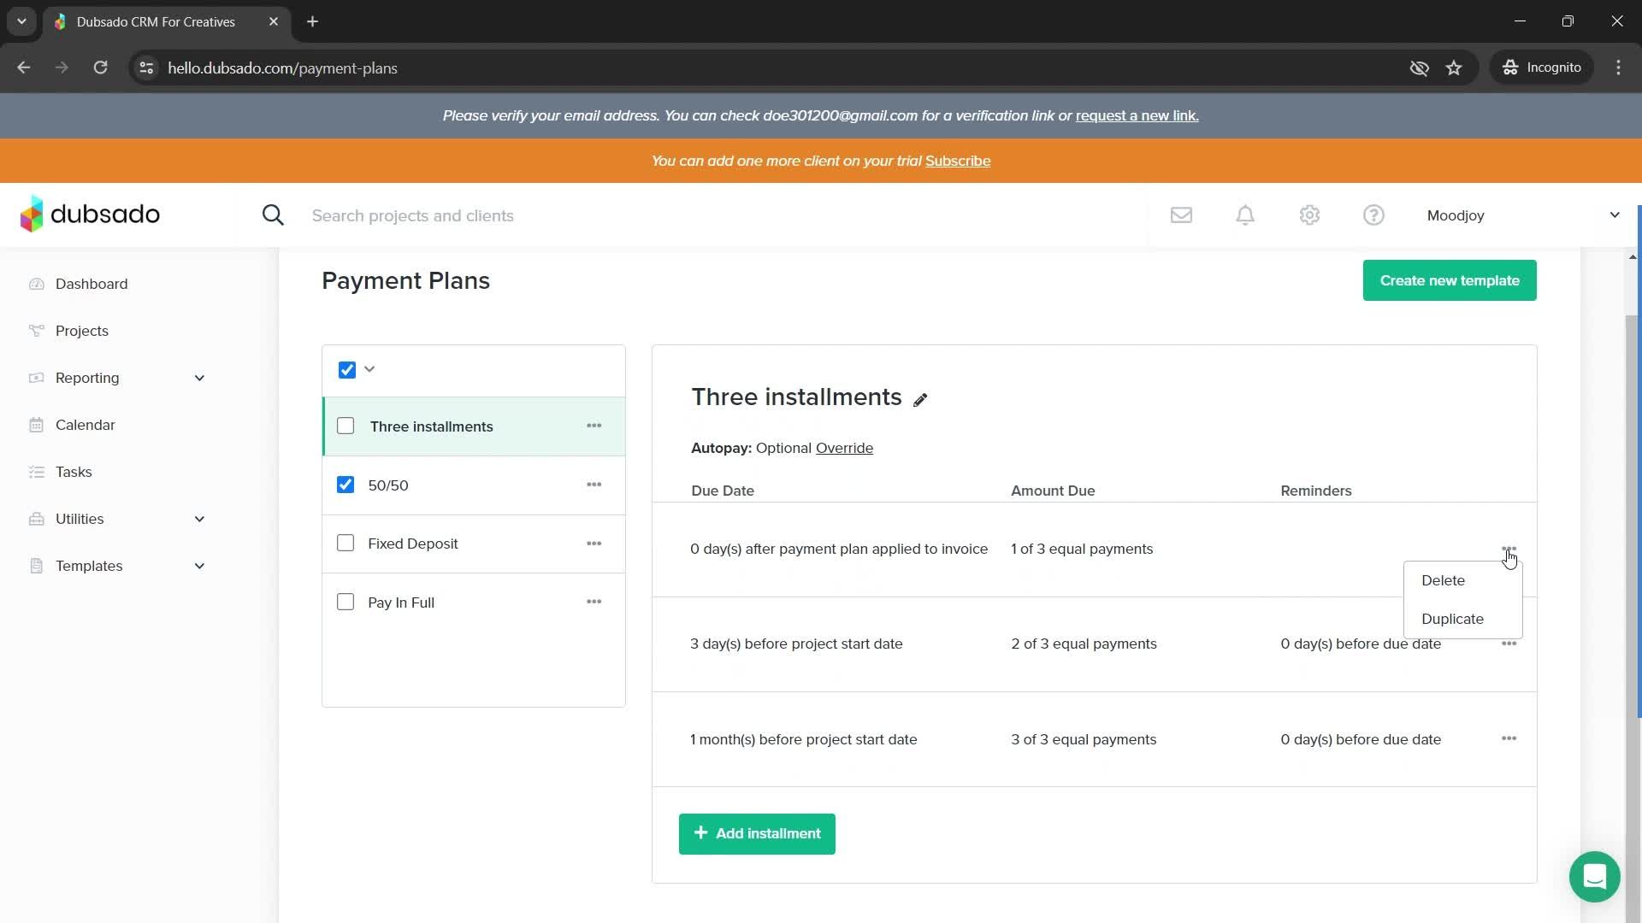Open the Incognito profile button

tap(1542, 68)
